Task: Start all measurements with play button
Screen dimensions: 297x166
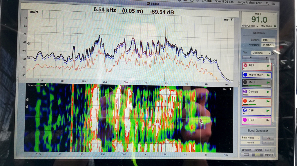Action: tap(267, 58)
